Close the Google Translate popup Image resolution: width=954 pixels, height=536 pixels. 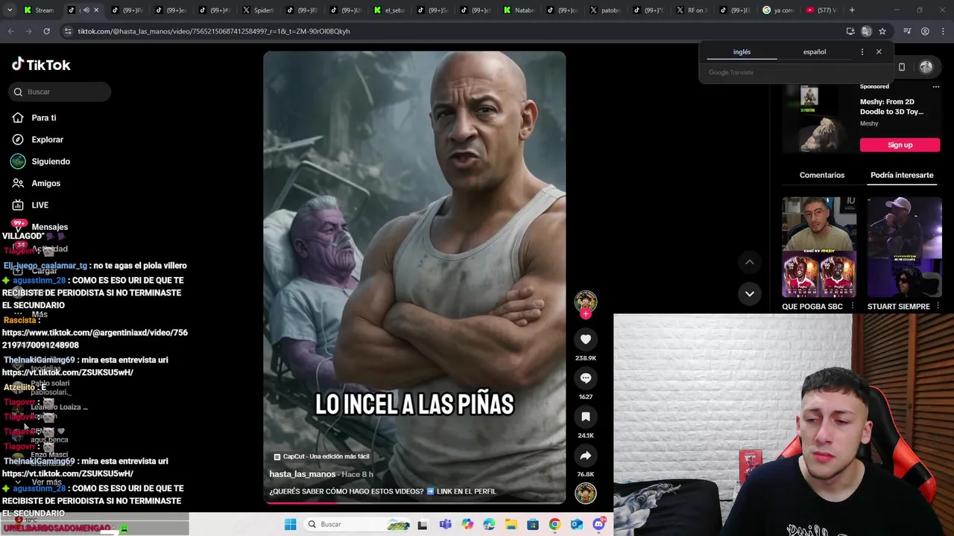879,52
